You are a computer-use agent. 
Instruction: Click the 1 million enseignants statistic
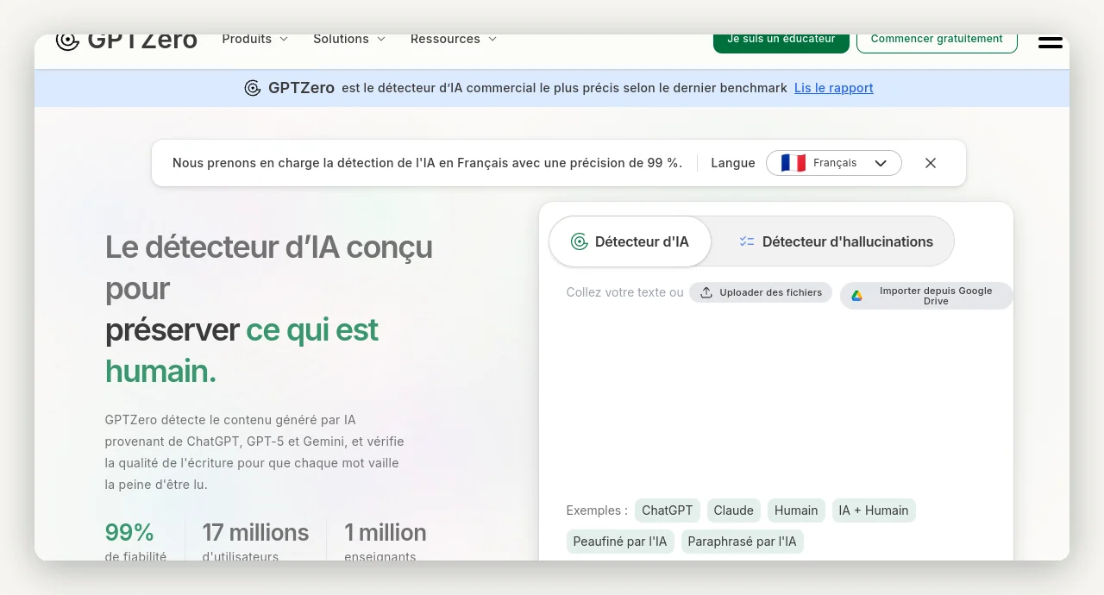coord(386,541)
